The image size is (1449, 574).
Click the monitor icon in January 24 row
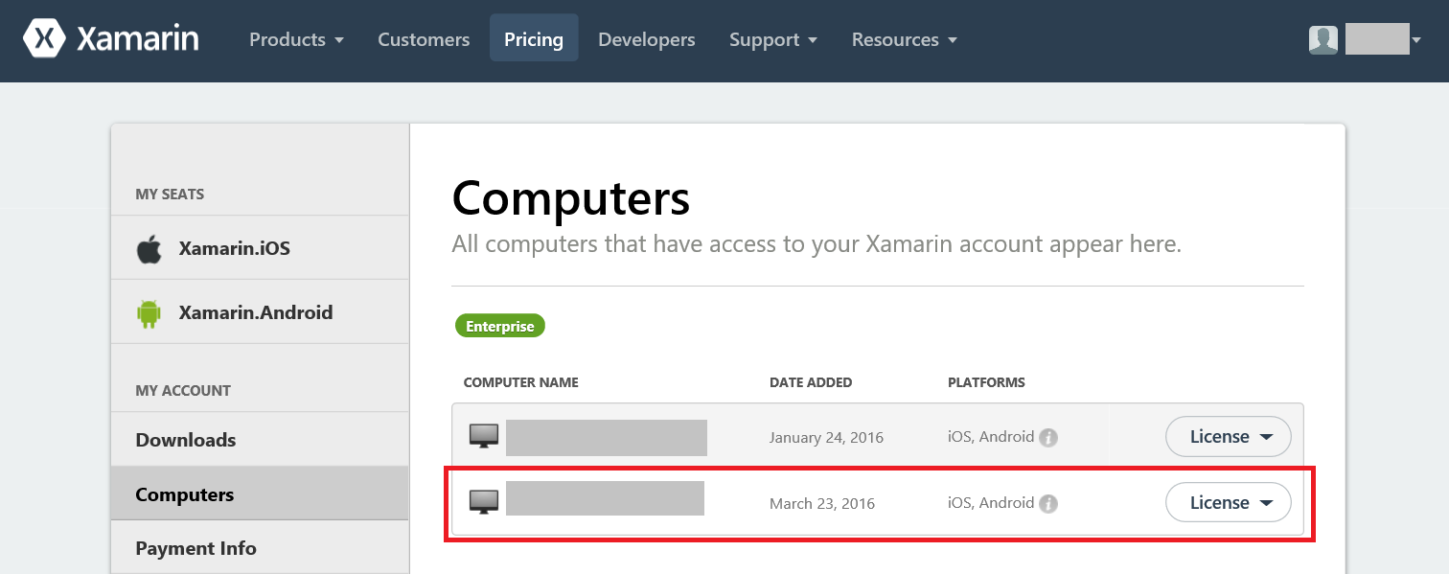click(484, 437)
